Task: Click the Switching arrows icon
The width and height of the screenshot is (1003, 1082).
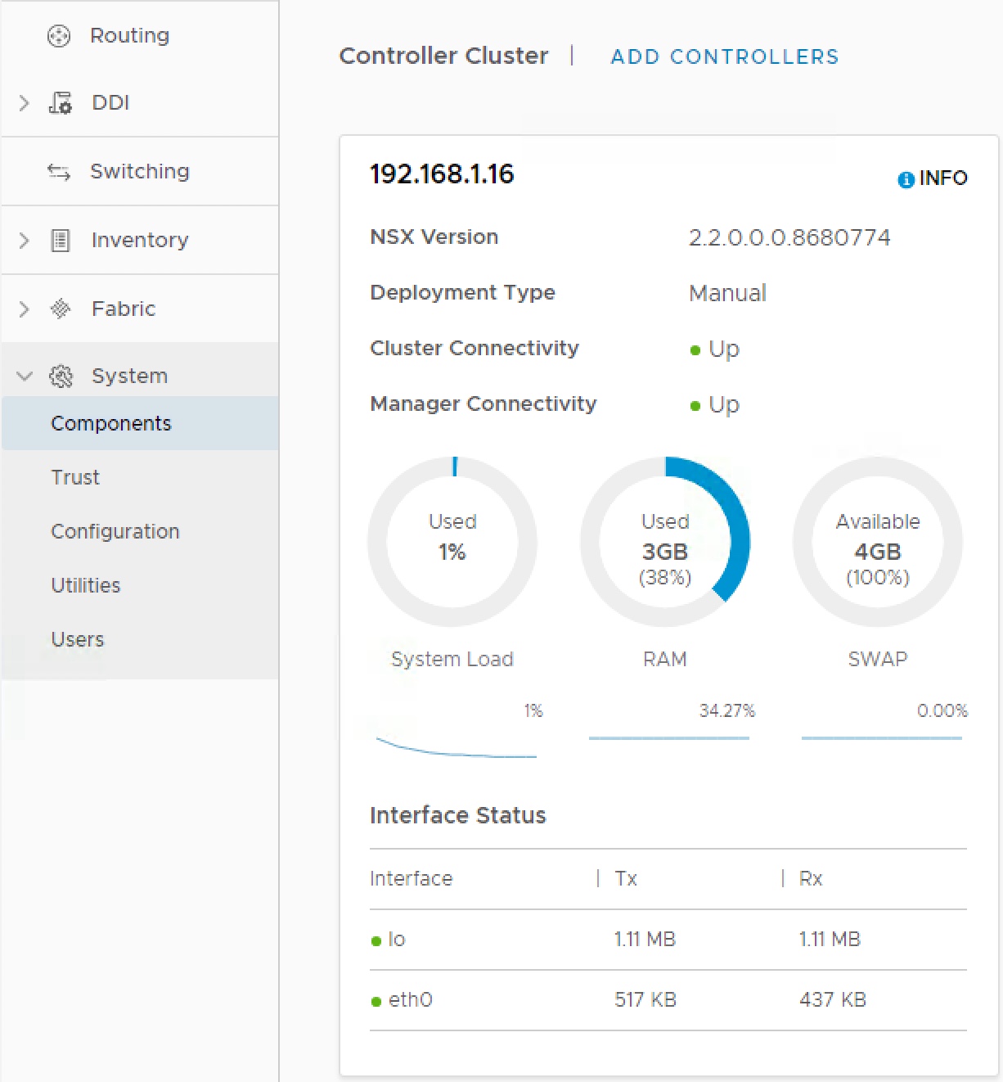Action: tap(58, 171)
